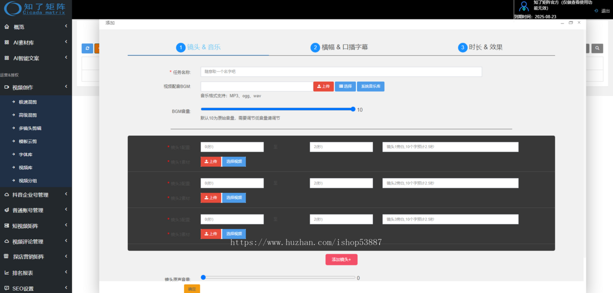Image resolution: width=613 pixels, height=293 pixels.
Task: Click 选择视频 for 镜头3素材
Action: click(234, 234)
